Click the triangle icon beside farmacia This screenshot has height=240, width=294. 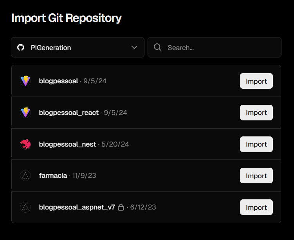(x=25, y=176)
